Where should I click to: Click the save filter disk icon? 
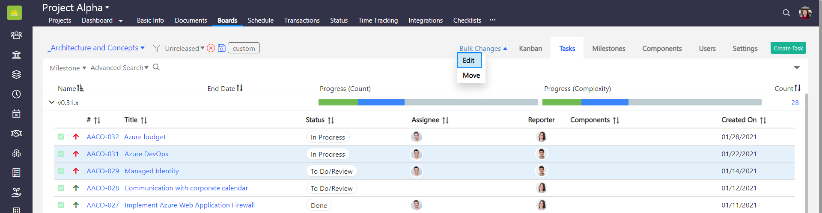click(x=222, y=48)
